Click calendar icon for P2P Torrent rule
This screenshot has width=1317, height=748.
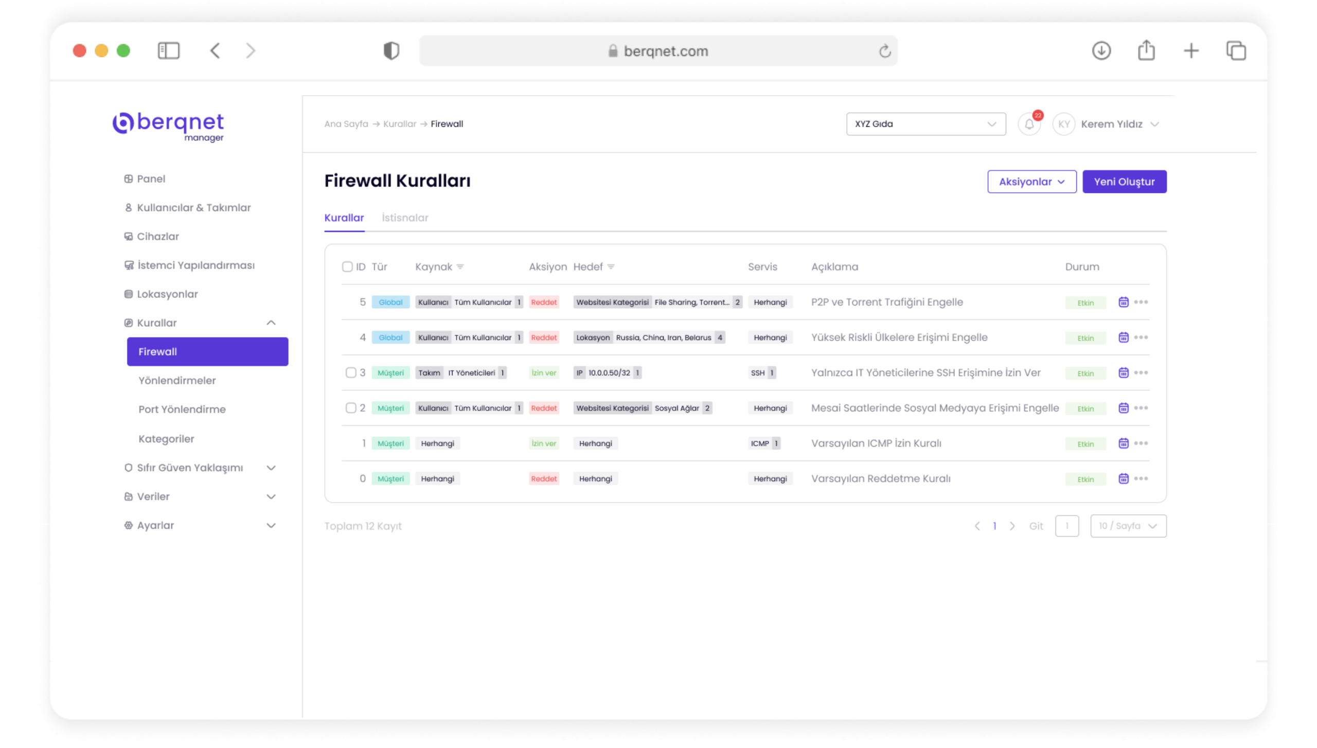pos(1123,302)
